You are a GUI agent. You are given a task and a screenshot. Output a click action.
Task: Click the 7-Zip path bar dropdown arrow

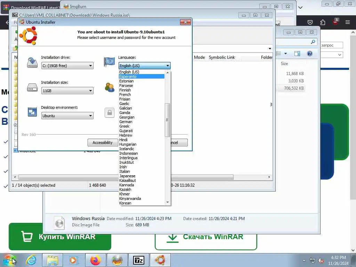[x=270, y=49]
